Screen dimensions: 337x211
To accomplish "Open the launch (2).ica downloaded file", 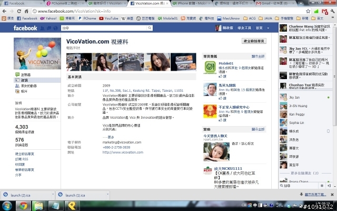I will point(26,195).
